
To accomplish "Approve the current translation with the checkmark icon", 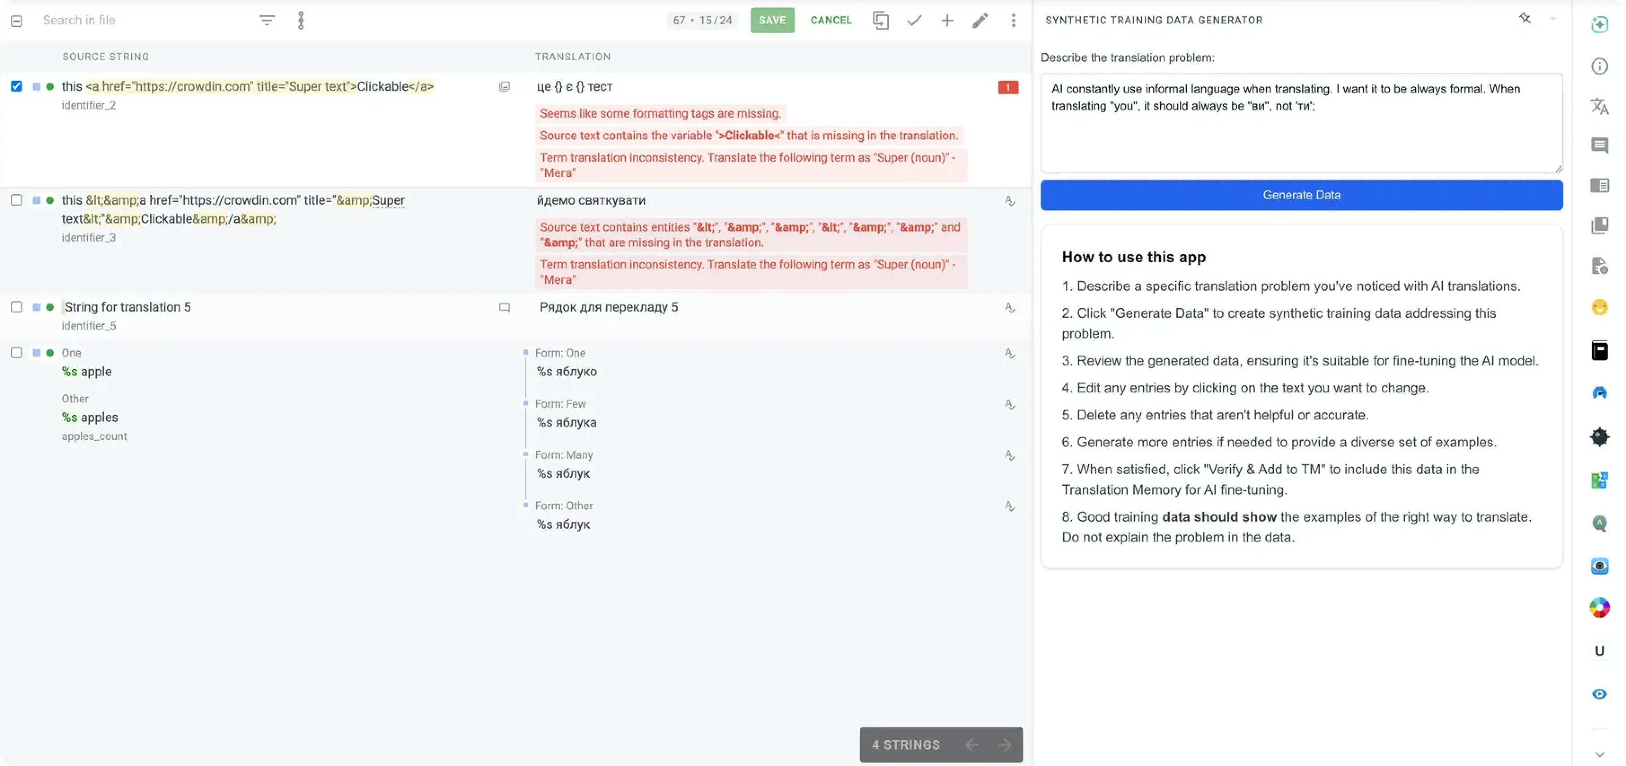I will 914,20.
